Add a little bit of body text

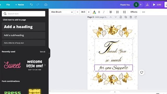pos(23,43)
